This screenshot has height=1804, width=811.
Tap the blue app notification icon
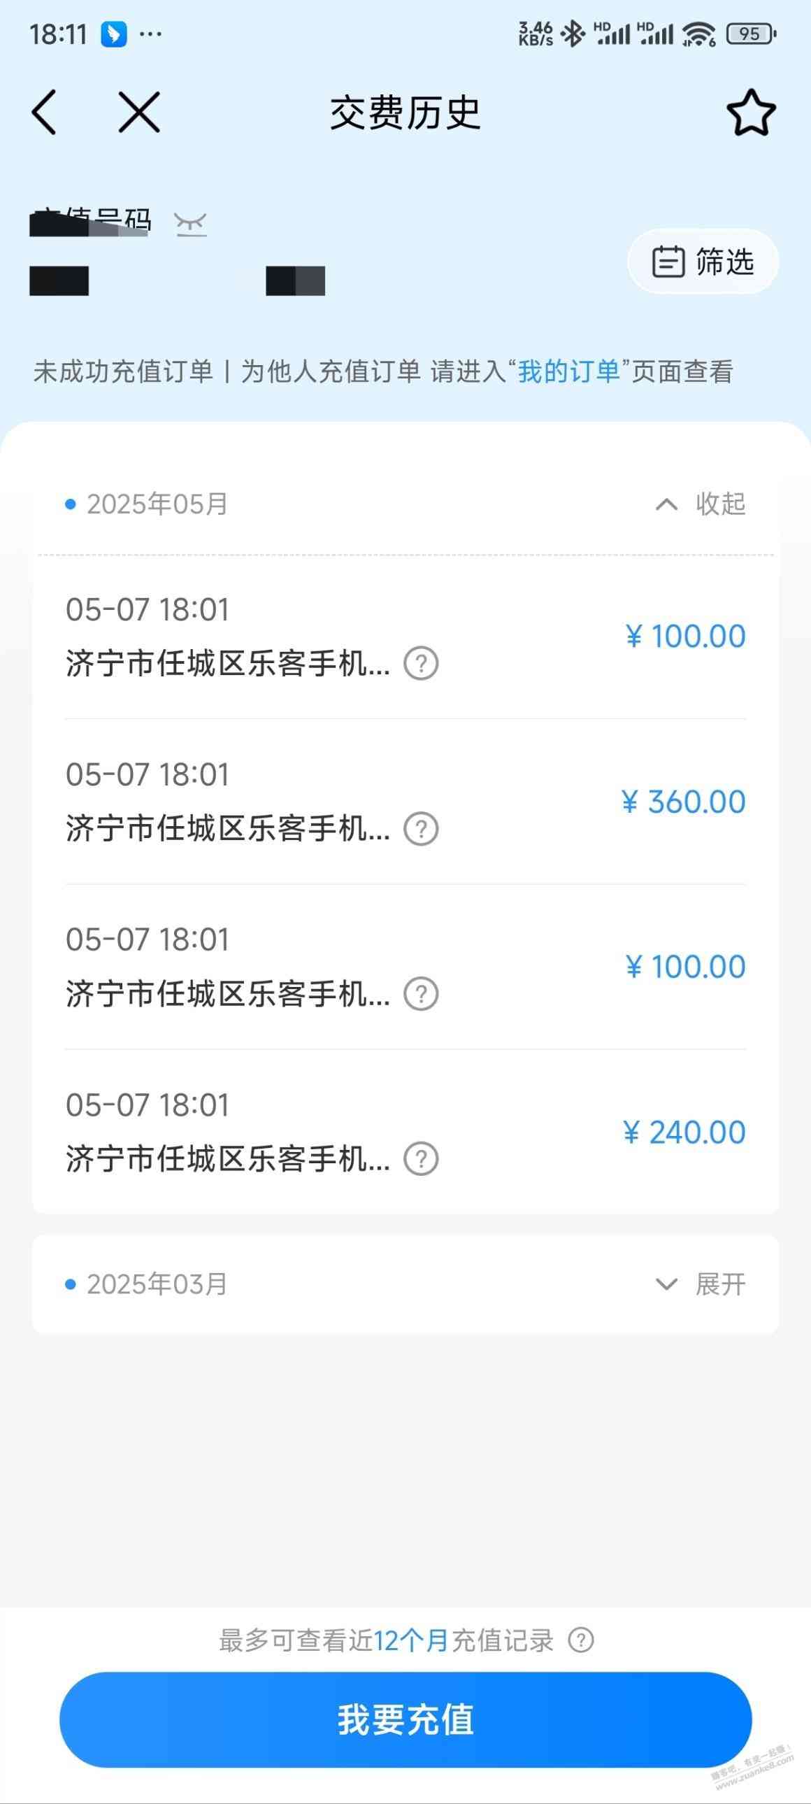coord(114,34)
